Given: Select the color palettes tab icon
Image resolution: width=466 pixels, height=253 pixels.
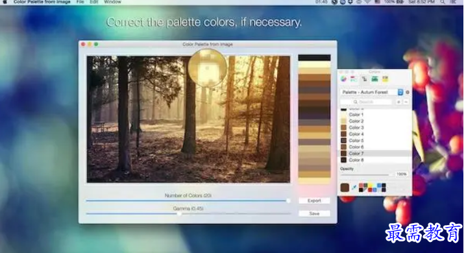Looking at the screenshot, I should tap(364, 79).
